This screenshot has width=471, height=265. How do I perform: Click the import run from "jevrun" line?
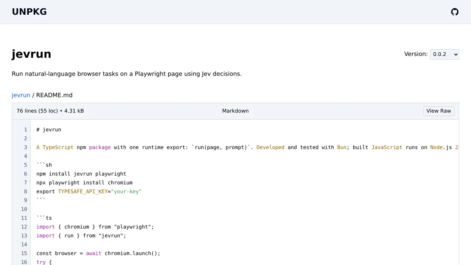(81, 236)
